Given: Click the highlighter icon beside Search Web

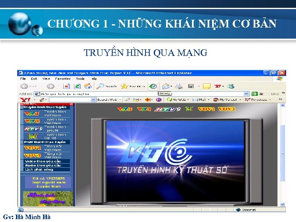Looking at the screenshot, I should pyautogui.click(x=127, y=99).
